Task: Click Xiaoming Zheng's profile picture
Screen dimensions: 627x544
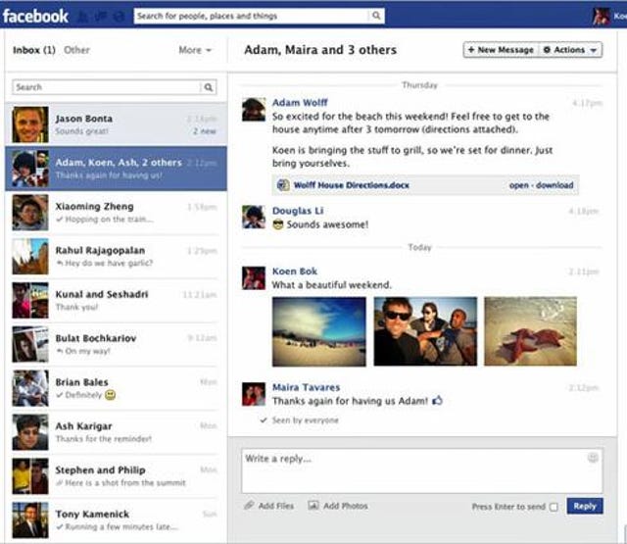Action: pyautogui.click(x=30, y=213)
